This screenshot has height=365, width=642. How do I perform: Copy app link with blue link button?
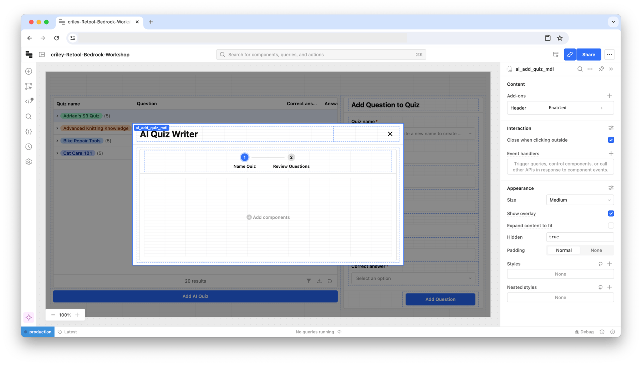pyautogui.click(x=570, y=55)
